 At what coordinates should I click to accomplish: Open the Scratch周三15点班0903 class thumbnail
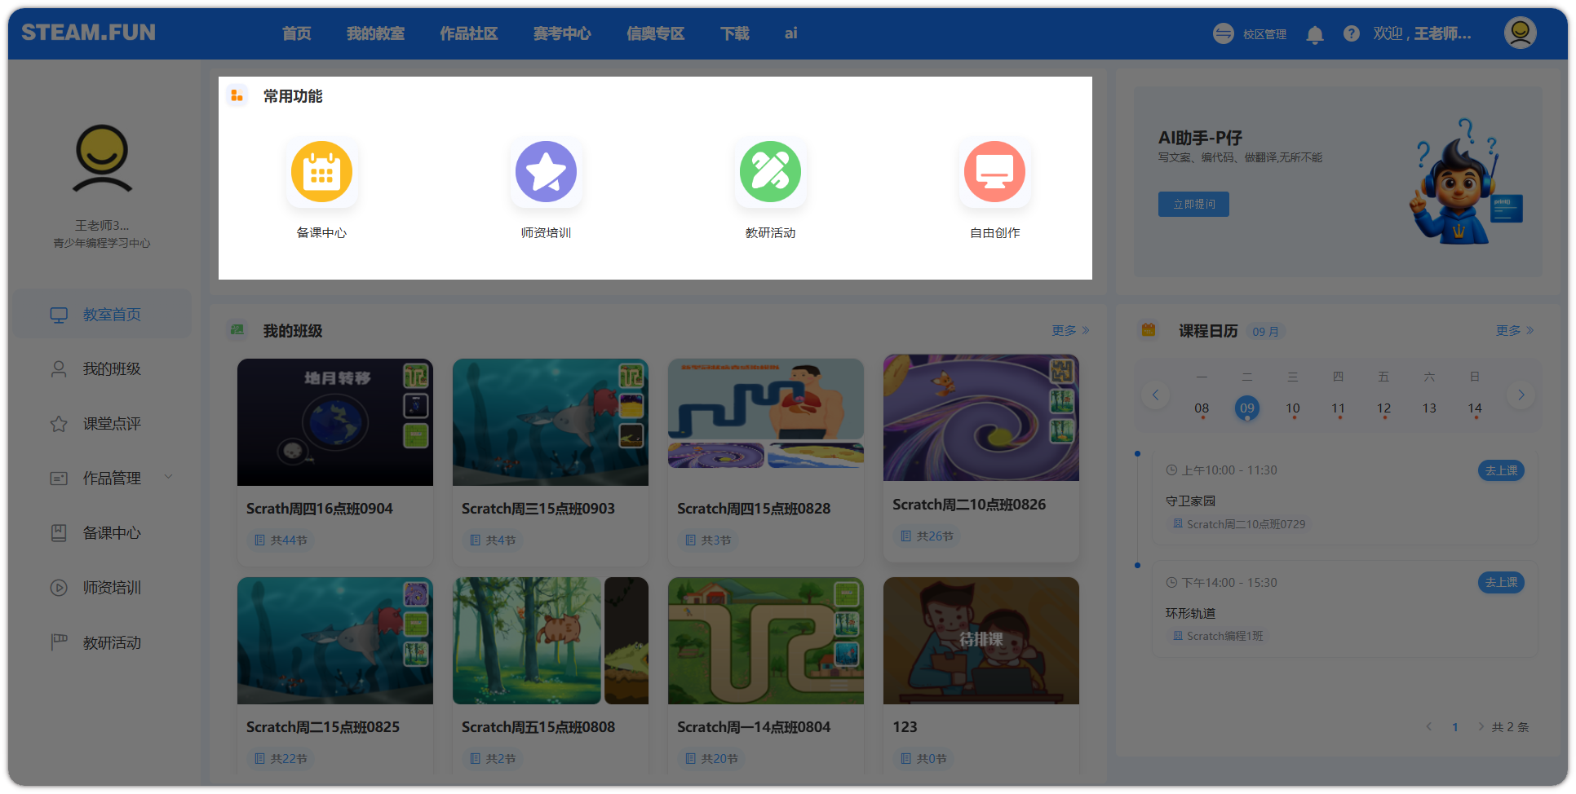[551, 422]
